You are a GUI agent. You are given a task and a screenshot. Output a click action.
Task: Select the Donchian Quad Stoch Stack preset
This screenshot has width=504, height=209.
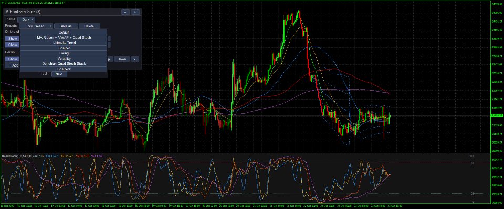(x=64, y=64)
